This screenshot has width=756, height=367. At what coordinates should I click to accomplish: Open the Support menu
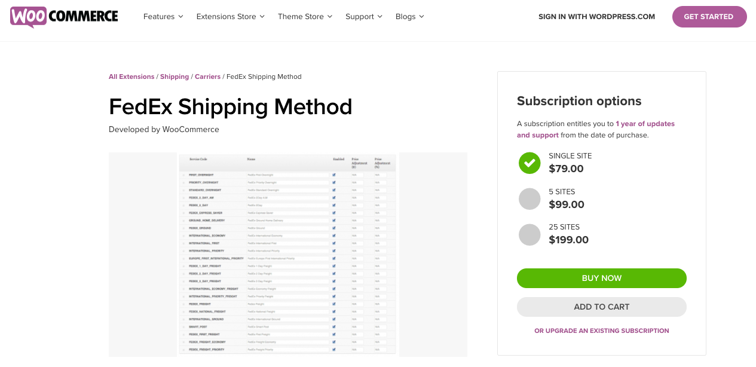[364, 17]
